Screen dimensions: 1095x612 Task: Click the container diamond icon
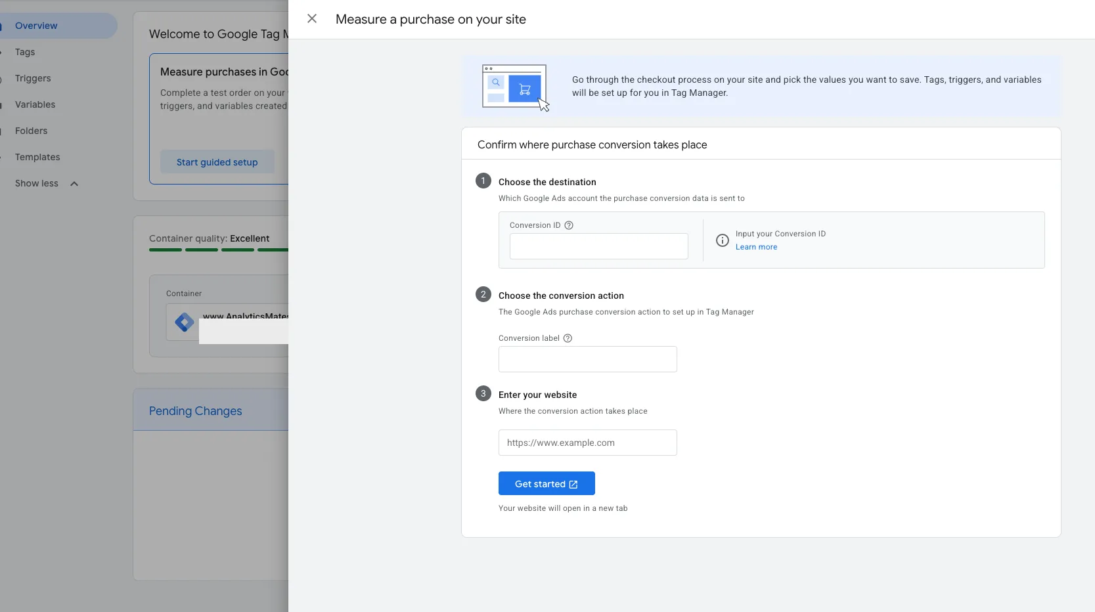coord(185,322)
